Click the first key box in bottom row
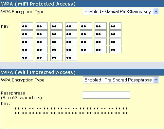 (27, 57)
